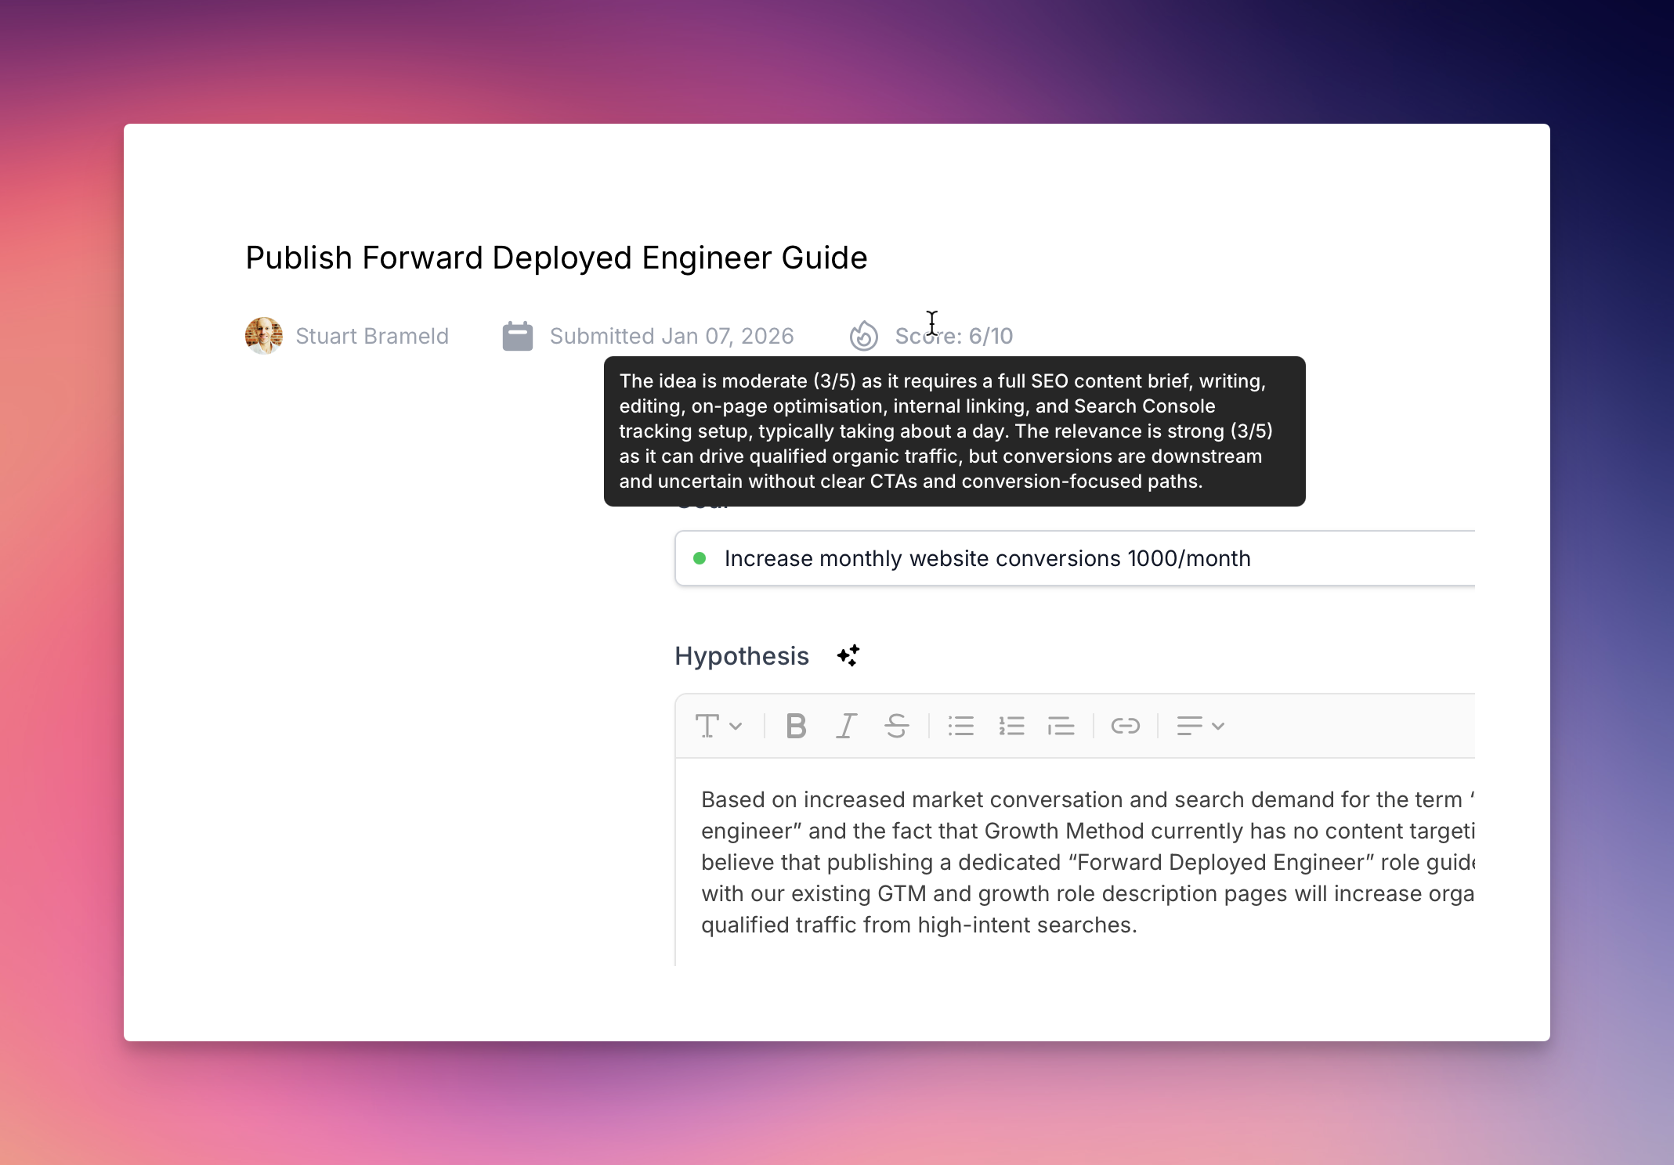Click the green status dot in goal field
Screen dimensions: 1674x1165
[x=700, y=558]
